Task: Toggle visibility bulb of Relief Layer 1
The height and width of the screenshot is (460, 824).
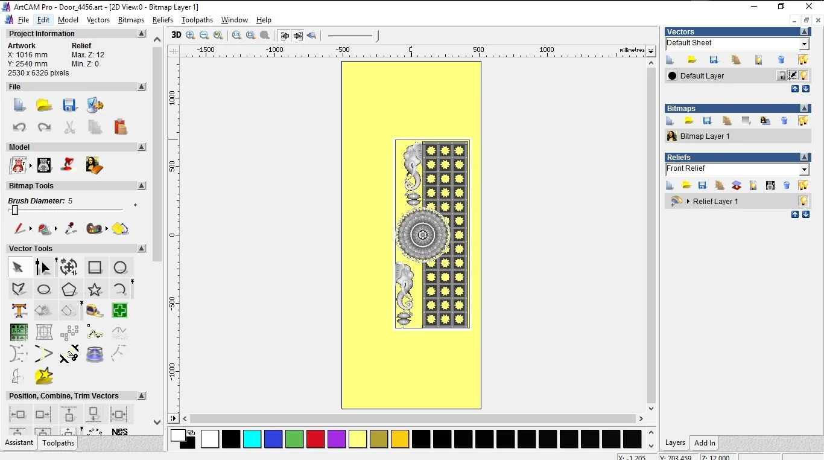Action: pyautogui.click(x=803, y=201)
